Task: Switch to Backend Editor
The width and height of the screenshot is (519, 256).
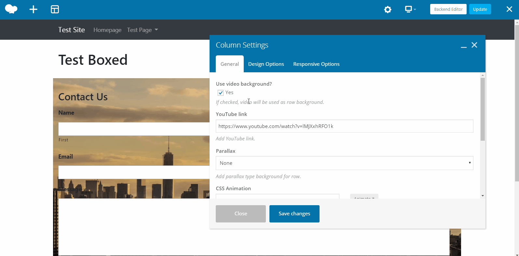Action: [448, 9]
